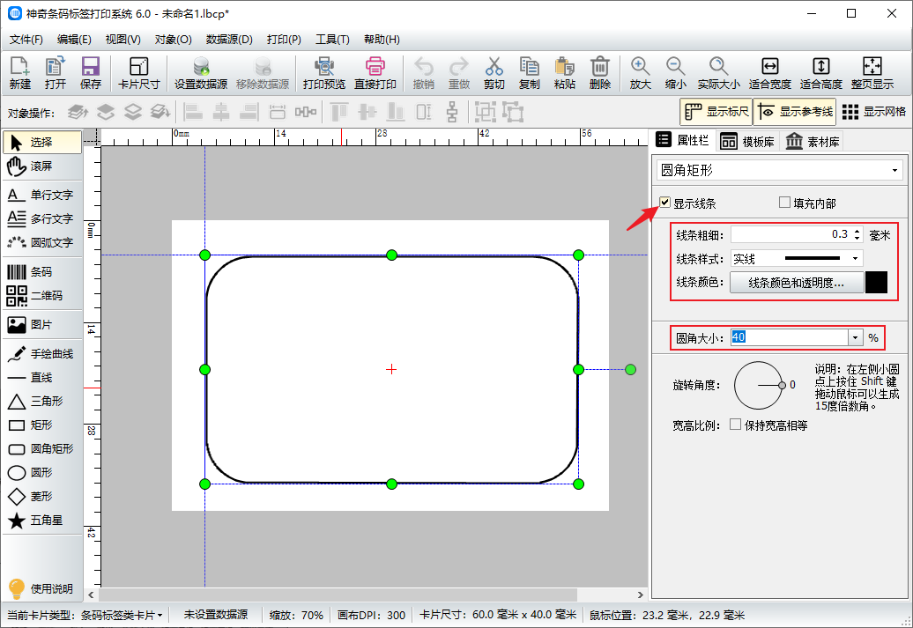Viewport: 913px width, 628px height.
Task: Check 保持宽高相等 aspect ratio option
Action: click(x=735, y=425)
